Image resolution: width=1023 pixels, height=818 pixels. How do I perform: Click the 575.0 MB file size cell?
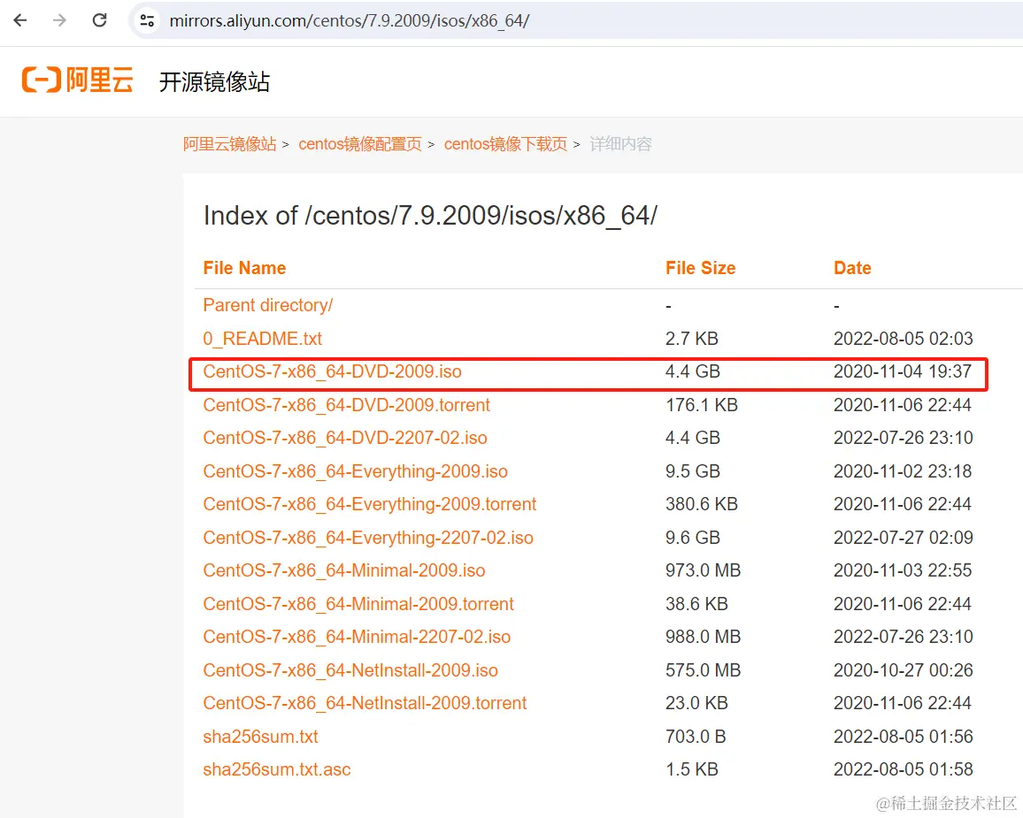[704, 670]
